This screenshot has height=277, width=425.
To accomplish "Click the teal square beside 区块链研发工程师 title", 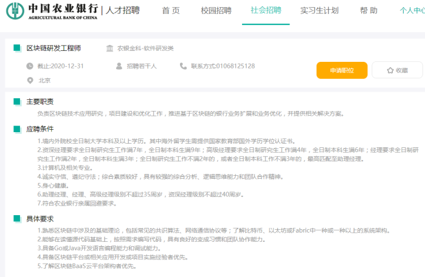I will point(17,48).
